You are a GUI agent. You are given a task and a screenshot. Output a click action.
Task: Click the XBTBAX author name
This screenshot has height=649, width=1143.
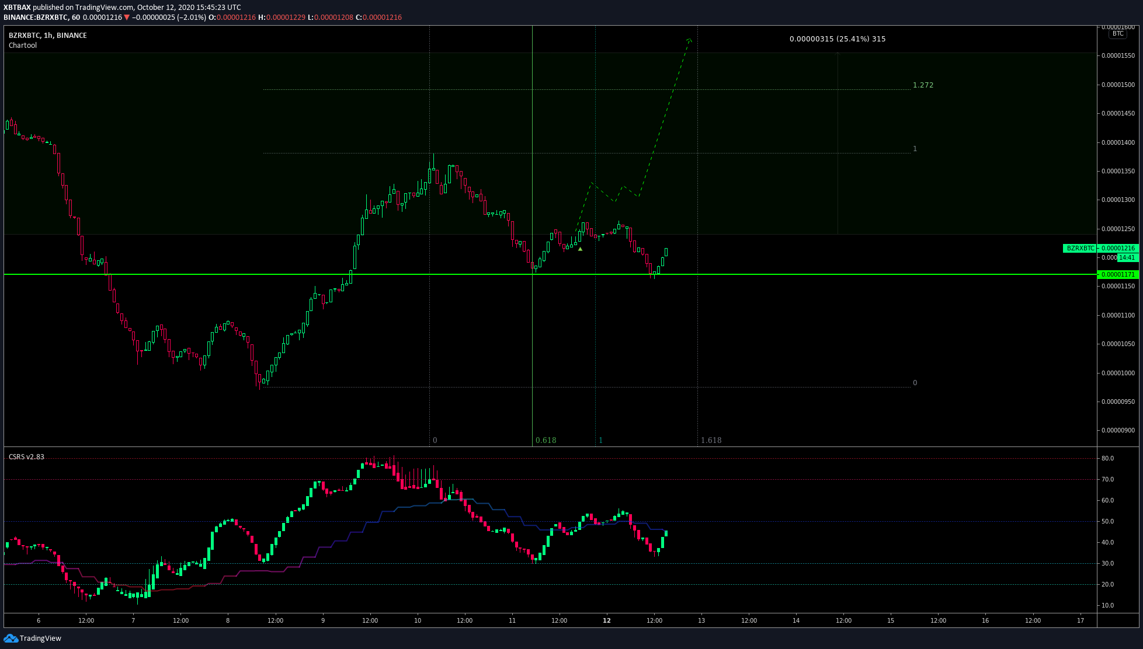[17, 8]
